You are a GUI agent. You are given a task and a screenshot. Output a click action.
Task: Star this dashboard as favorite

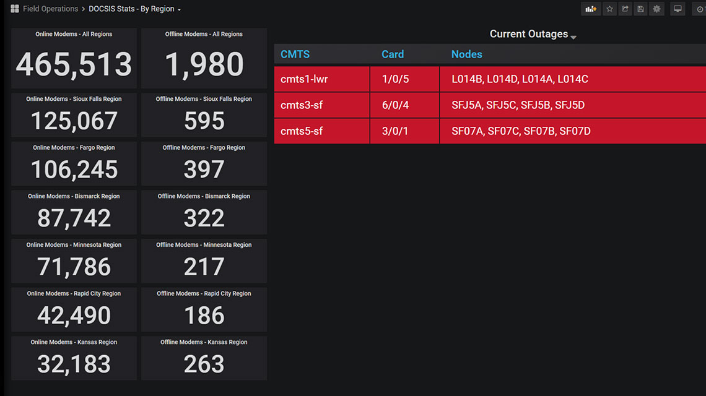(609, 9)
